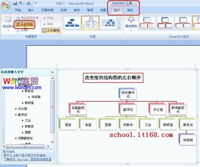Switch to the 视图 tab
This screenshot has height=167, width=200.
click(103, 10)
